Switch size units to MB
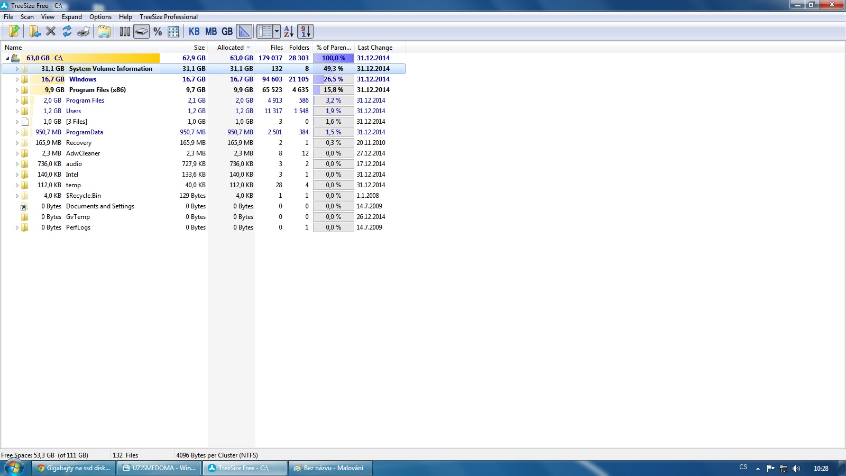This screenshot has width=846, height=476. 211,31
